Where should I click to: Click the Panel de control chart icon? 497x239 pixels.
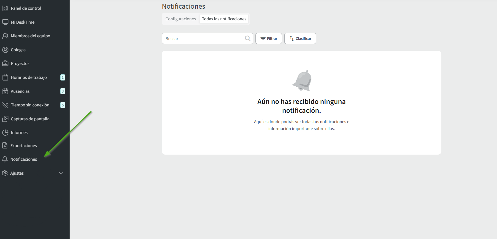(x=5, y=8)
